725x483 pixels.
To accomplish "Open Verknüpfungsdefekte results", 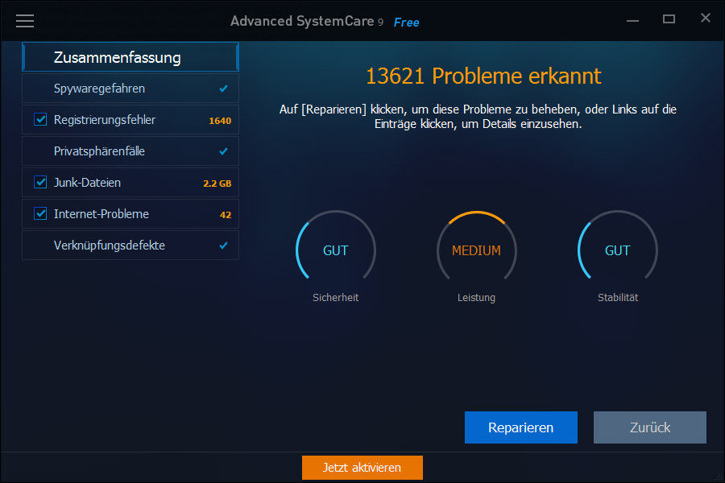I will pyautogui.click(x=130, y=245).
